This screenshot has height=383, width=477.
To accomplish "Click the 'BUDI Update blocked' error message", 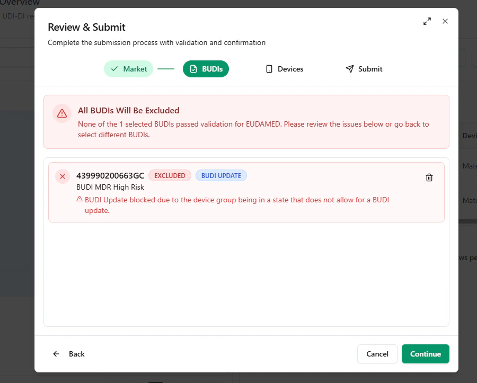I will tap(237, 205).
